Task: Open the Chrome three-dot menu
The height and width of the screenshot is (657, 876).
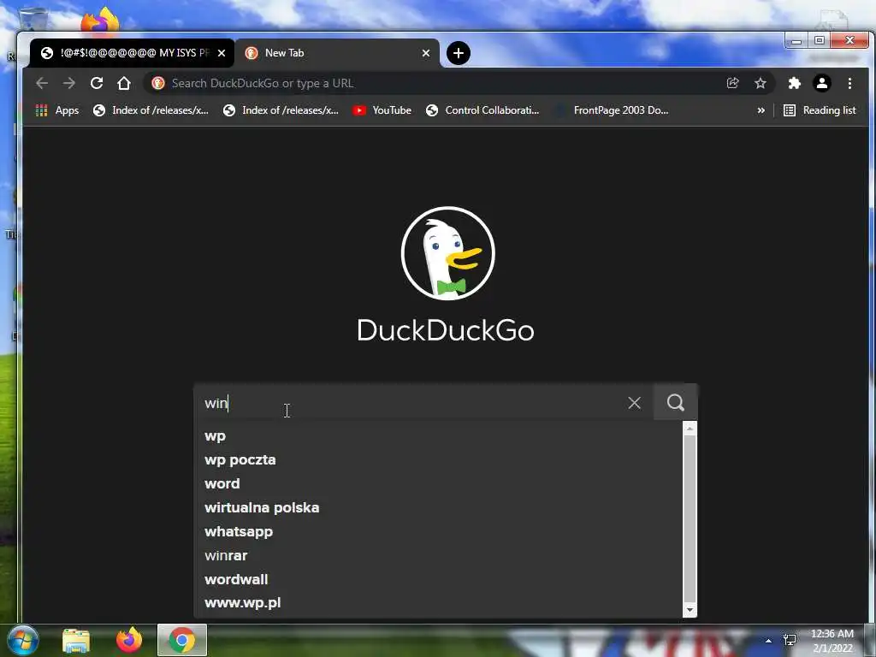Action: [x=849, y=83]
